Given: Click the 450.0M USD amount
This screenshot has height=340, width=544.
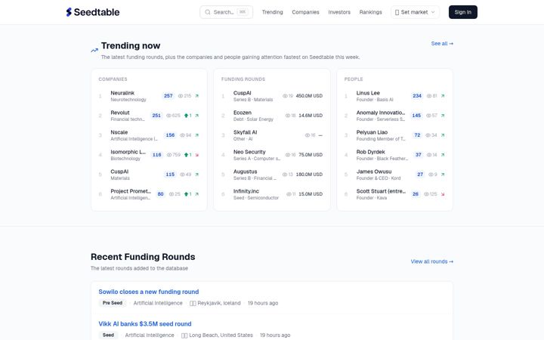Looking at the screenshot, I should pyautogui.click(x=309, y=96).
